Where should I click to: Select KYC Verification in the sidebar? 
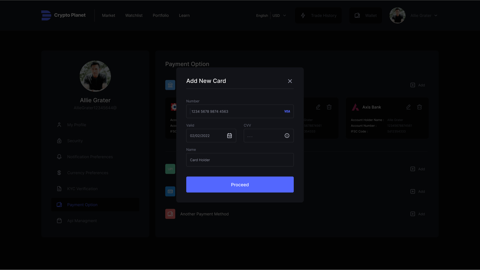82,189
